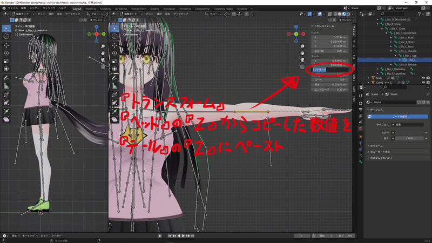Open the Object properties tab icon

click(361, 137)
